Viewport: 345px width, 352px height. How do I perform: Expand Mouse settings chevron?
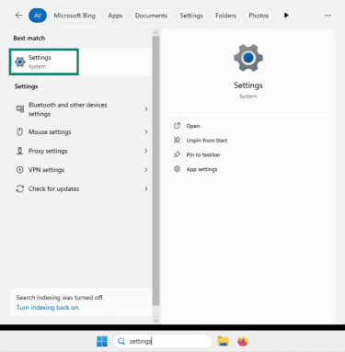point(146,131)
